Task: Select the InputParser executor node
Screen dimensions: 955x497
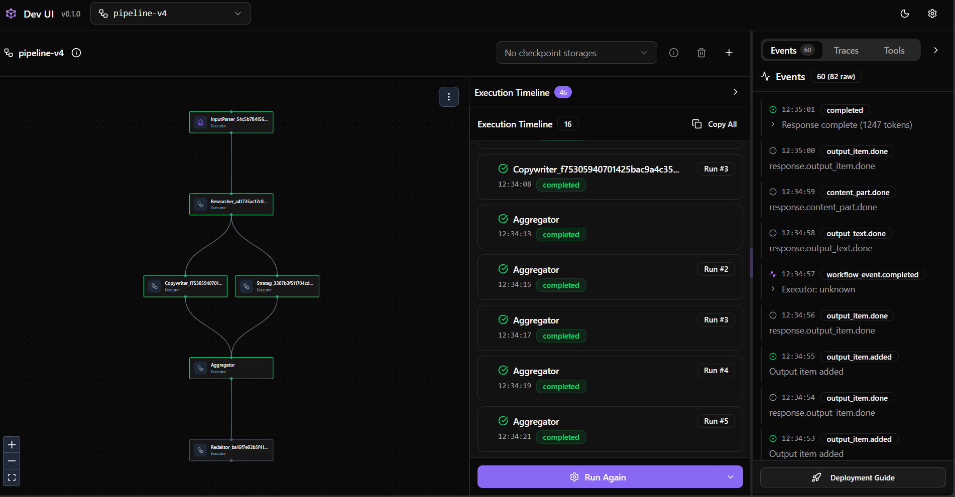Action: click(231, 122)
